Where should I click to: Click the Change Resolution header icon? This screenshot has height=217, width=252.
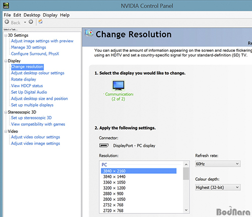(x=89, y=33)
